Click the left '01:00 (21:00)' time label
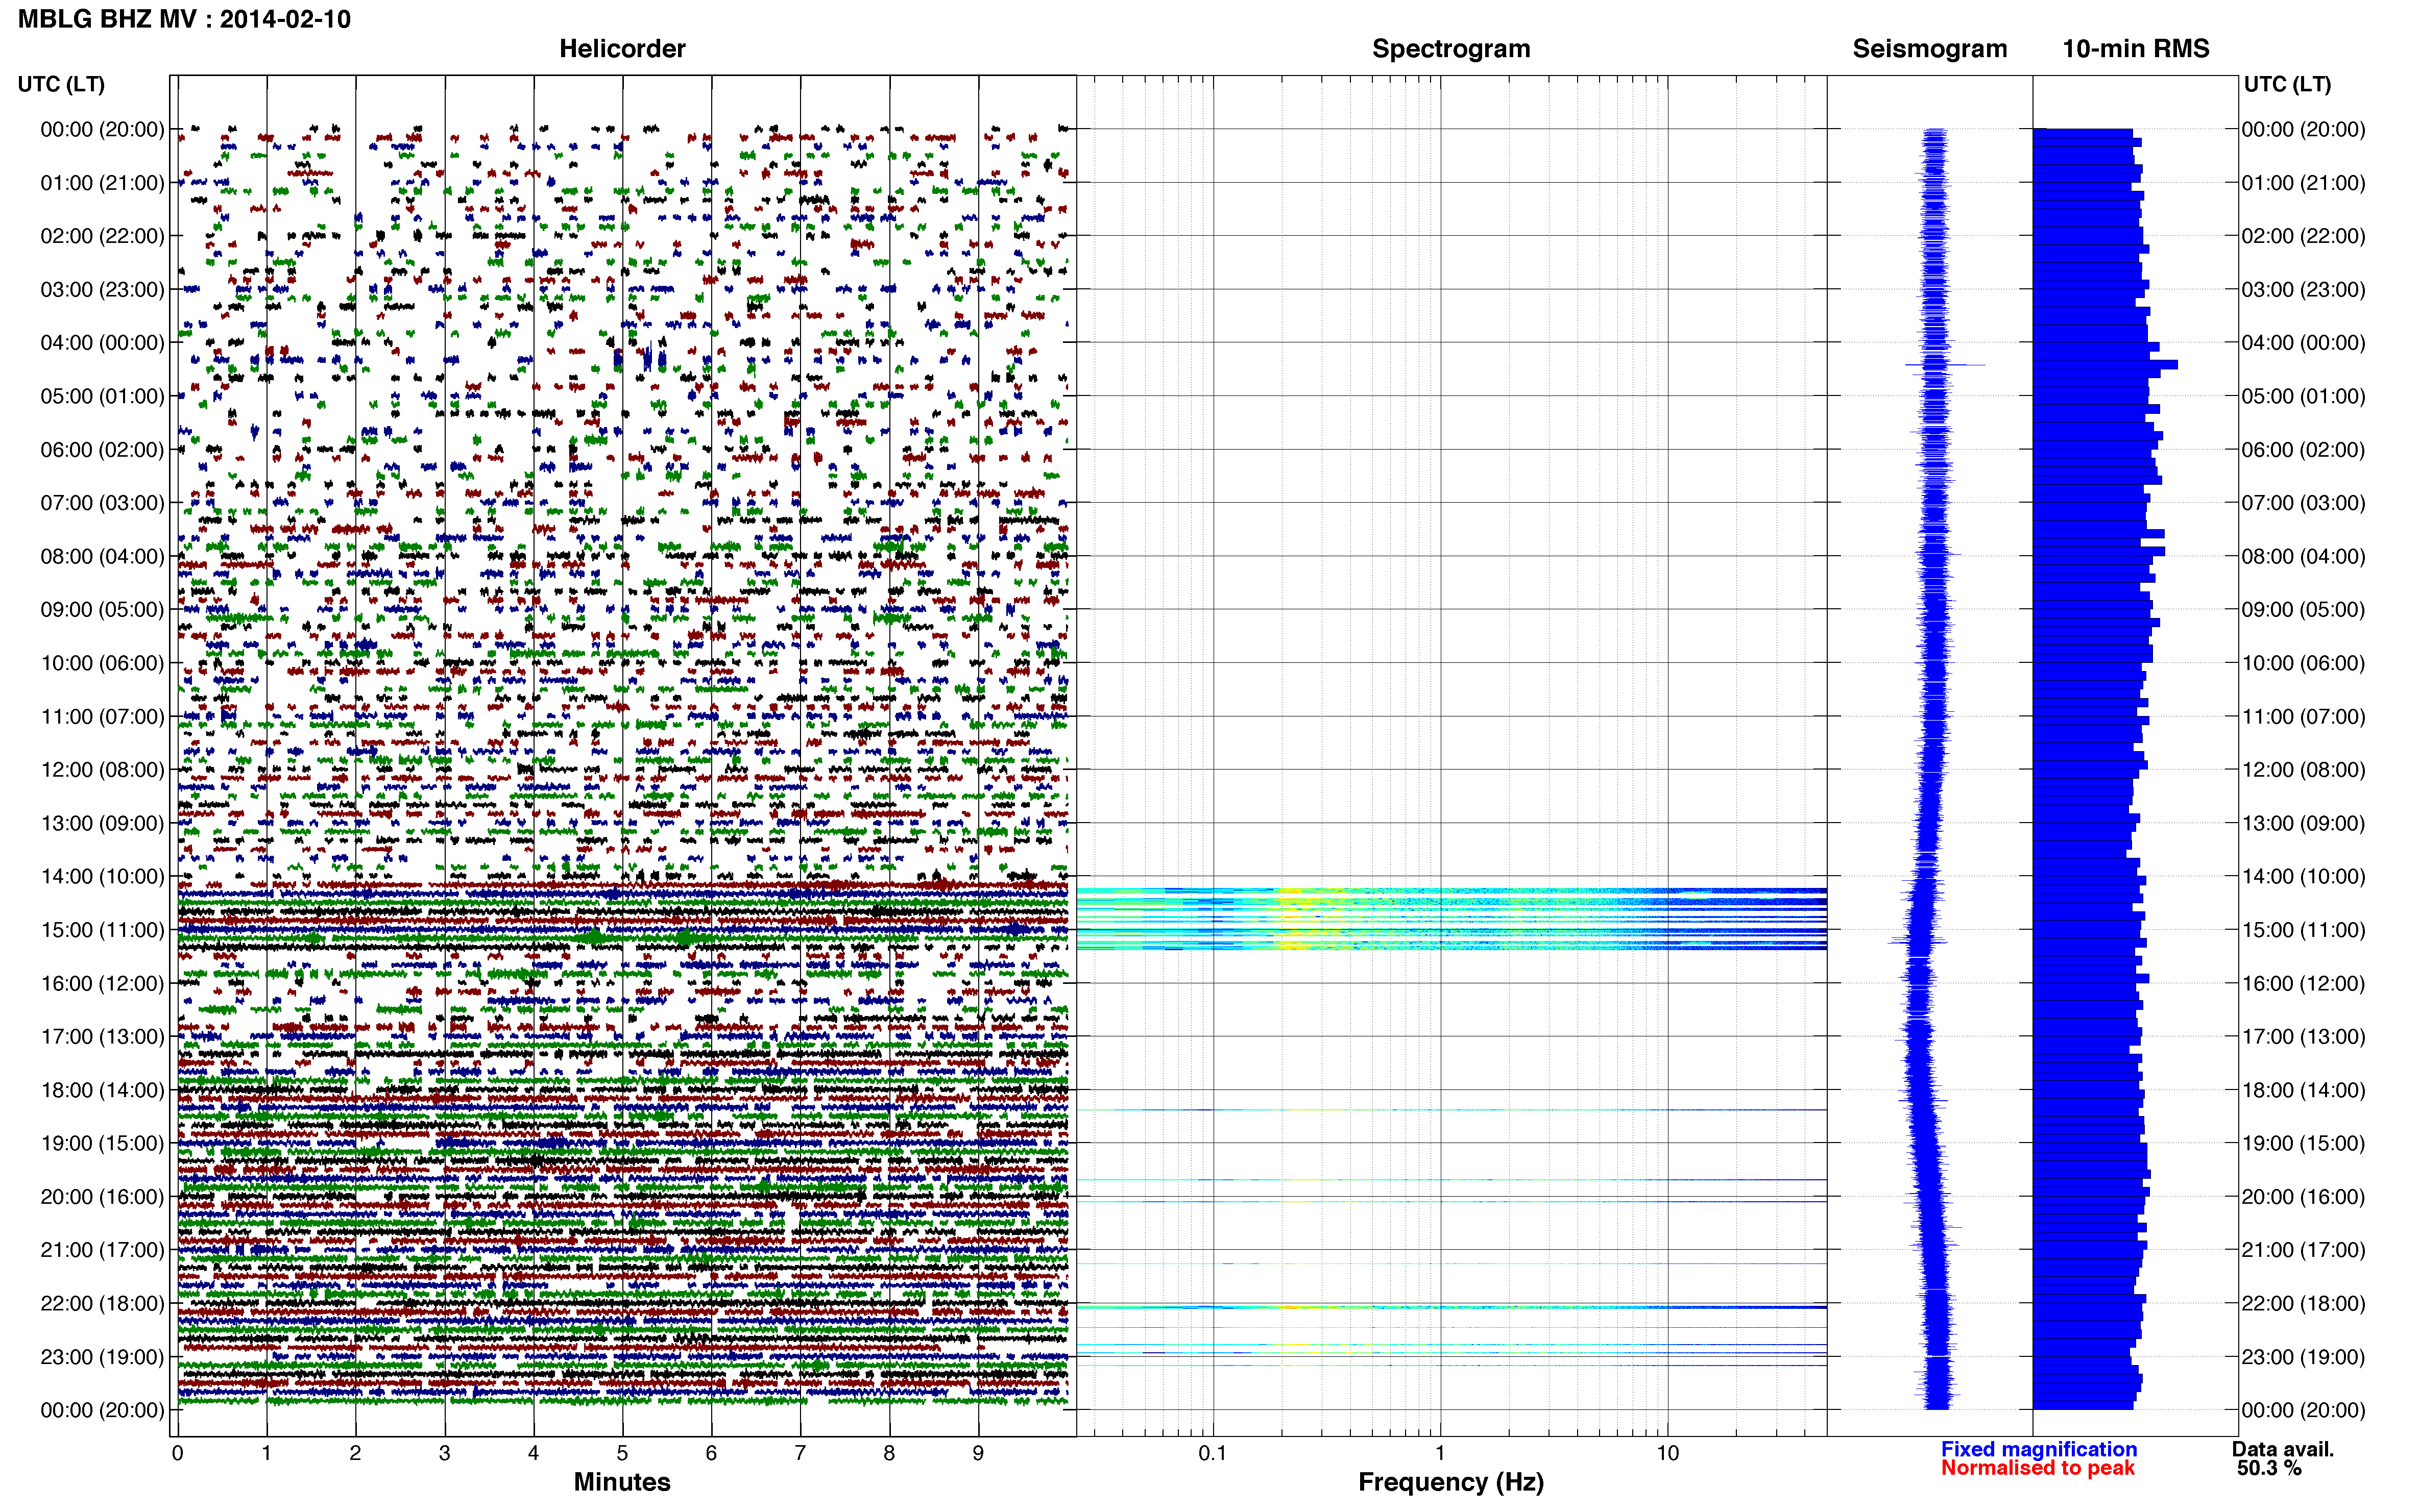Viewport: 2420px width, 1512px height. (x=102, y=183)
